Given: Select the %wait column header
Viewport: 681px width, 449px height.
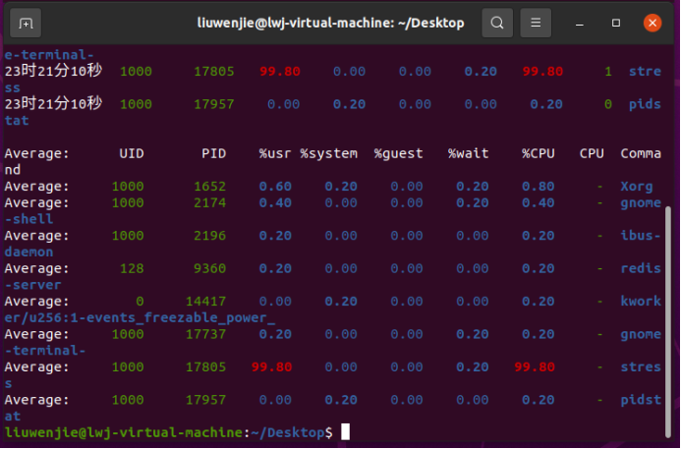Looking at the screenshot, I should tap(468, 153).
